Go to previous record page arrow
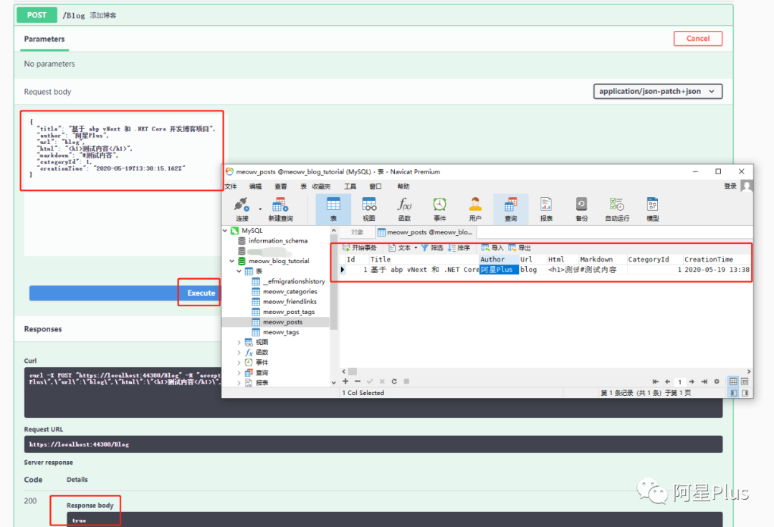 pos(667,381)
